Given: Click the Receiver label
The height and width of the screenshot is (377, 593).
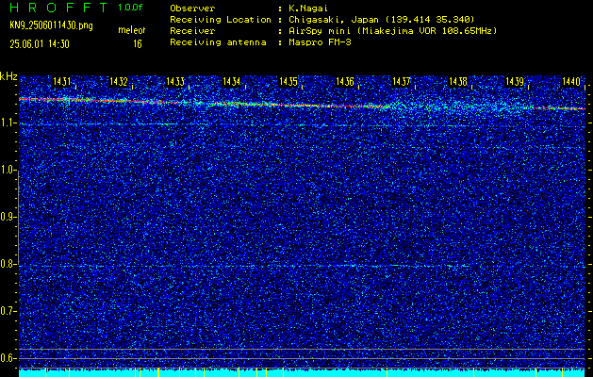Looking at the screenshot, I should 192,31.
